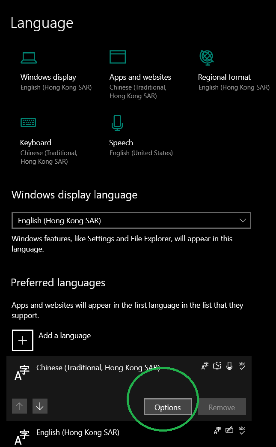Image resolution: width=276 pixels, height=447 pixels.
Task: Expand the Windows display language dropdown
Action: tap(131, 220)
